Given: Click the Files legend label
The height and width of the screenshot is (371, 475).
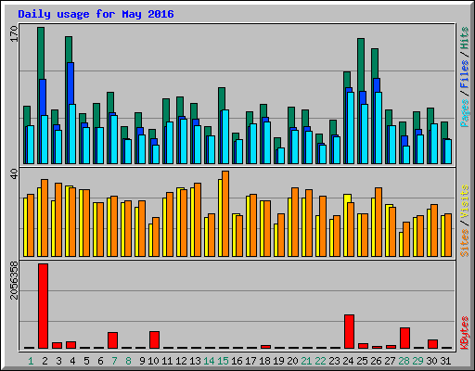Looking at the screenshot, I should coord(465,74).
